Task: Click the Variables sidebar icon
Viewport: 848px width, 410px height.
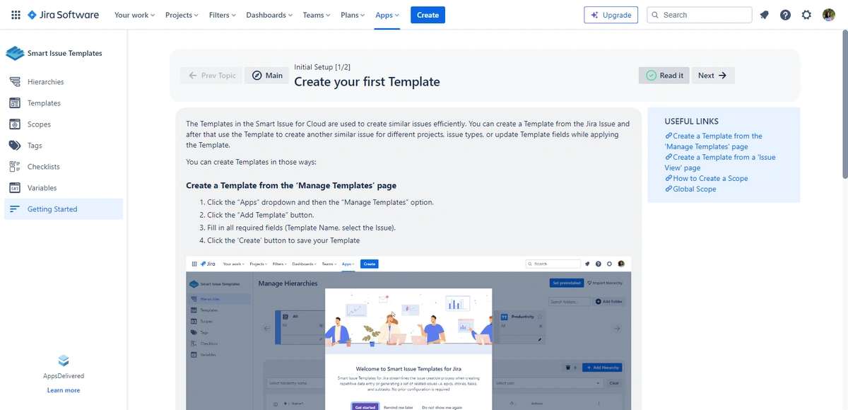Action: pyautogui.click(x=15, y=188)
